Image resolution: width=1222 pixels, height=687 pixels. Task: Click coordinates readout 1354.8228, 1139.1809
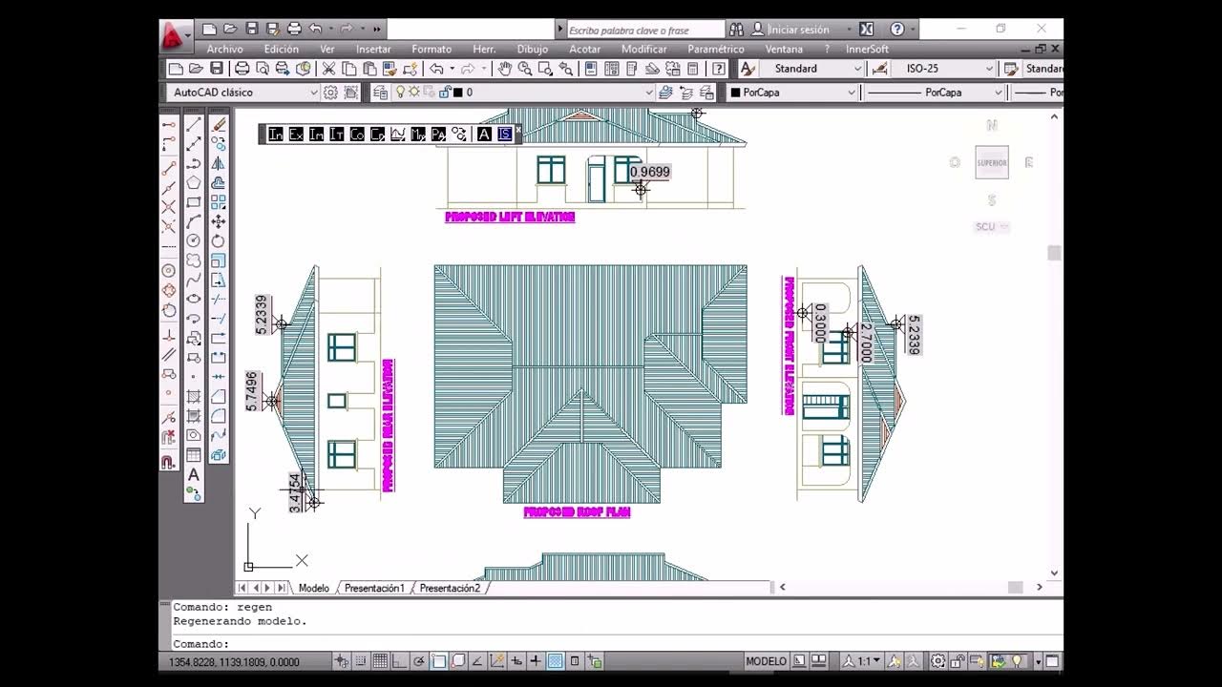(x=234, y=661)
